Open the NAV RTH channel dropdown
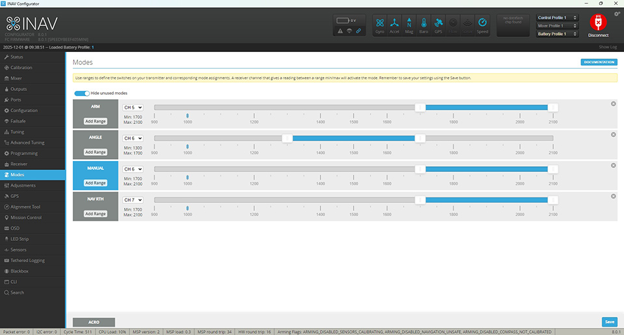Viewport: 624px width, 335px height. [133, 200]
